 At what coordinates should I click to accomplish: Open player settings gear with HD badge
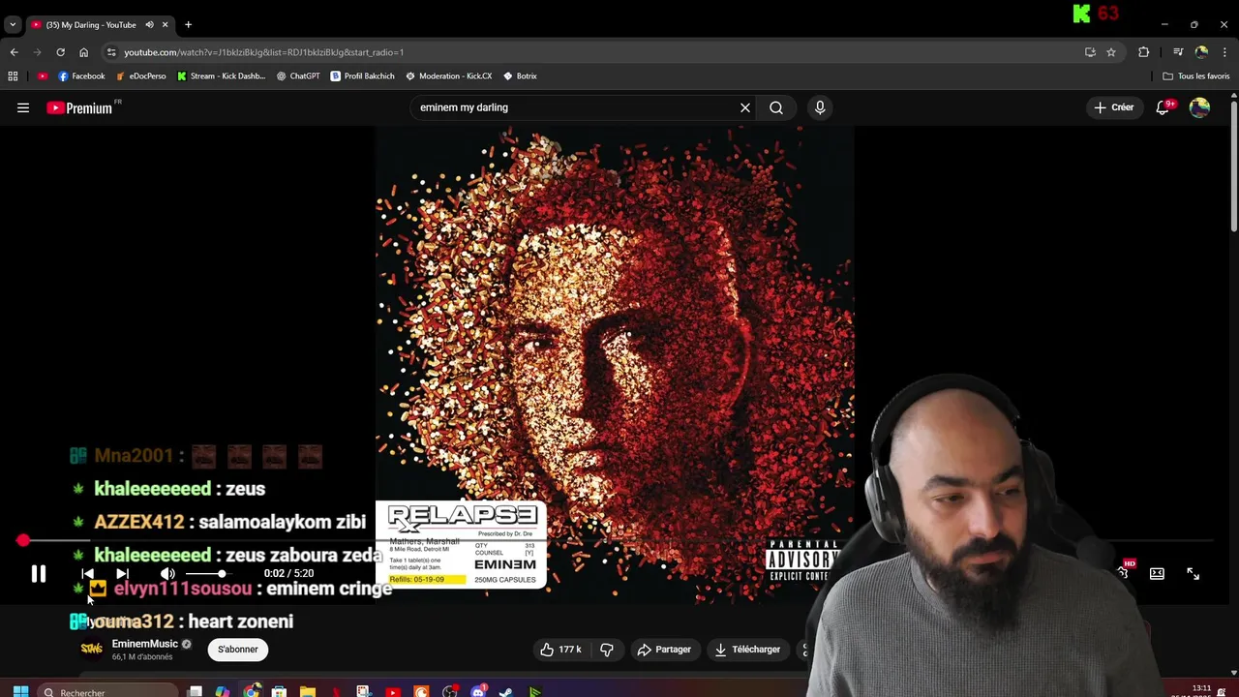pyautogui.click(x=1124, y=572)
